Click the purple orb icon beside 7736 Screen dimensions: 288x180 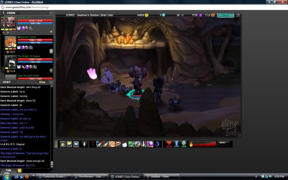[x=200, y=15]
